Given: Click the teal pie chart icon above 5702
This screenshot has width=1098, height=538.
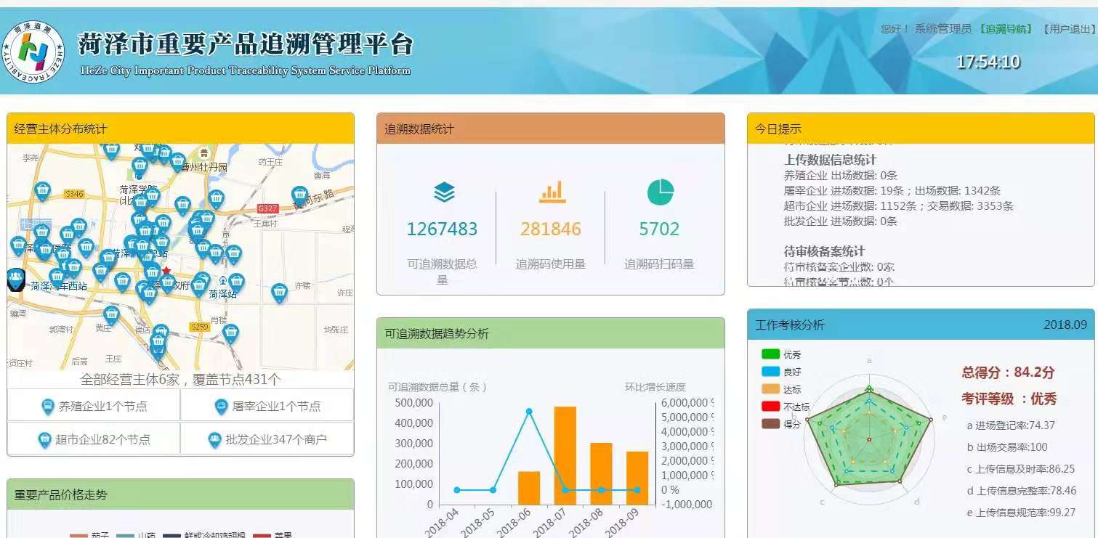Looking at the screenshot, I should click(x=660, y=192).
